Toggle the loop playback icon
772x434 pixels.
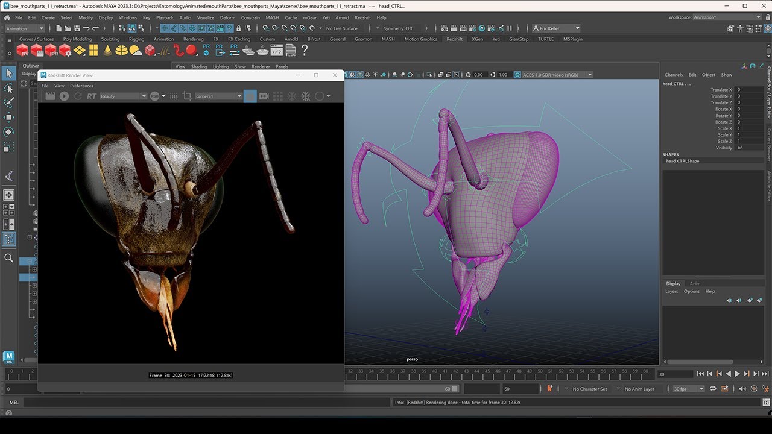point(713,389)
